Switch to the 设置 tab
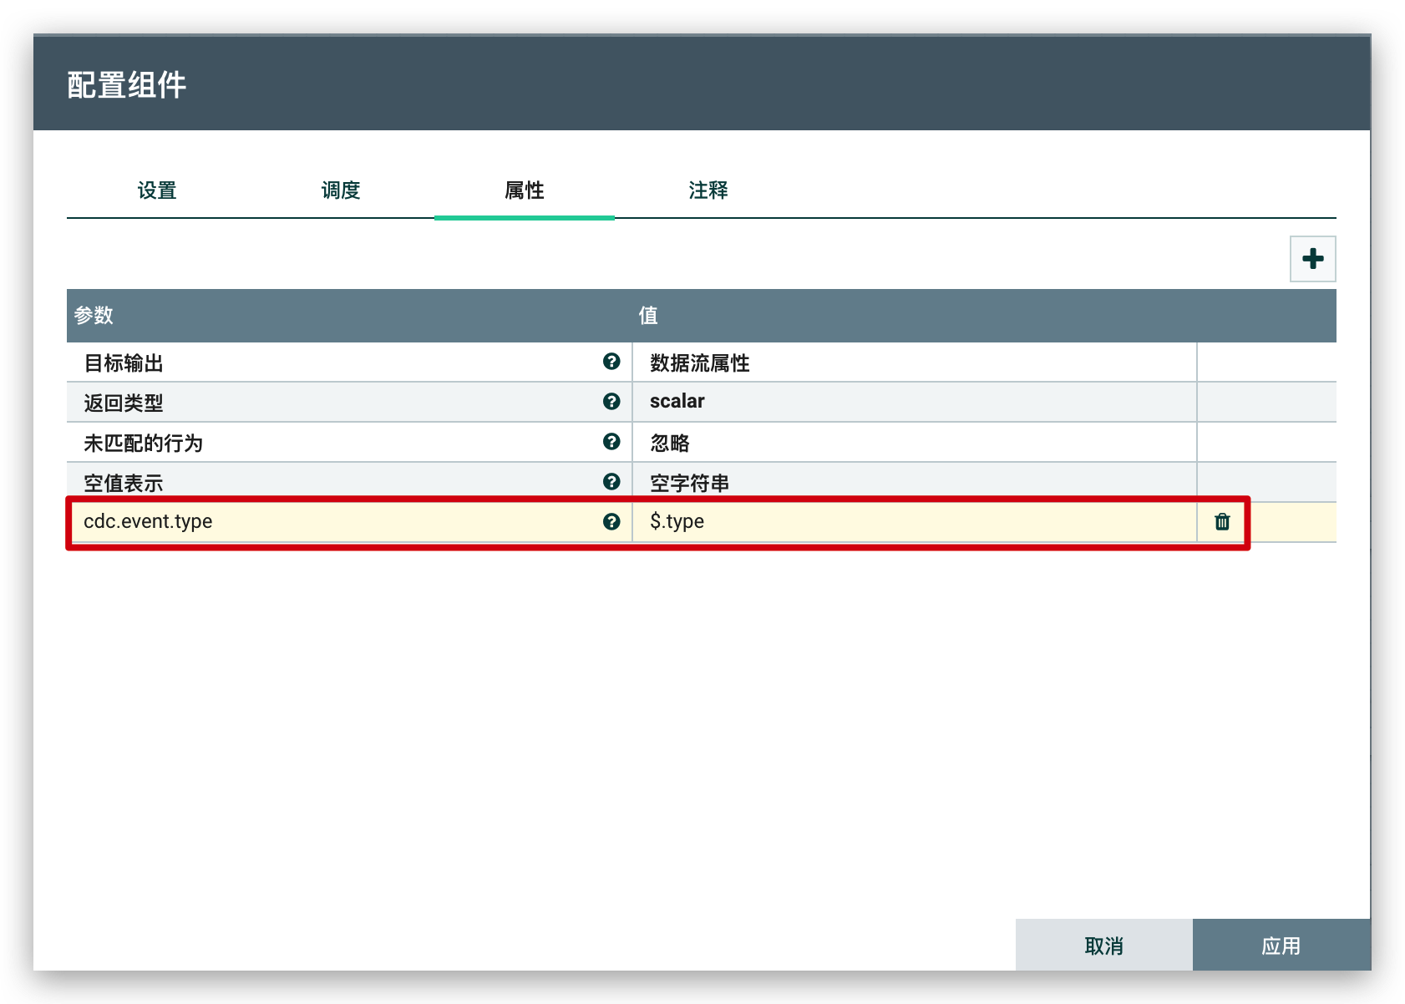 [157, 190]
